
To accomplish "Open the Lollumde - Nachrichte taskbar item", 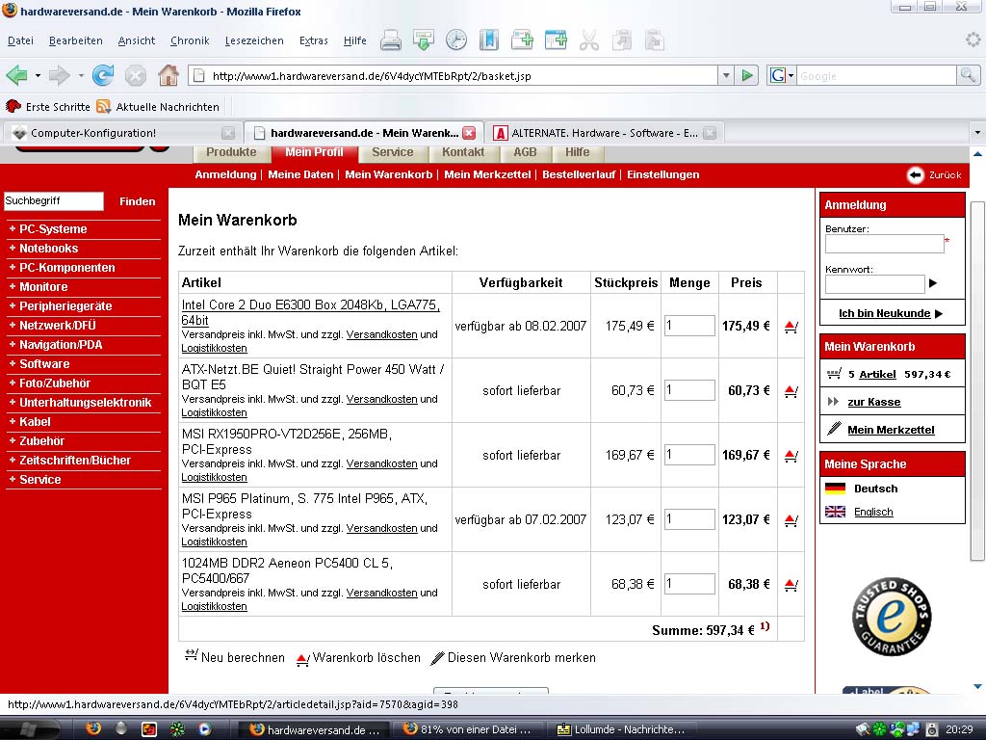I will [x=623, y=729].
